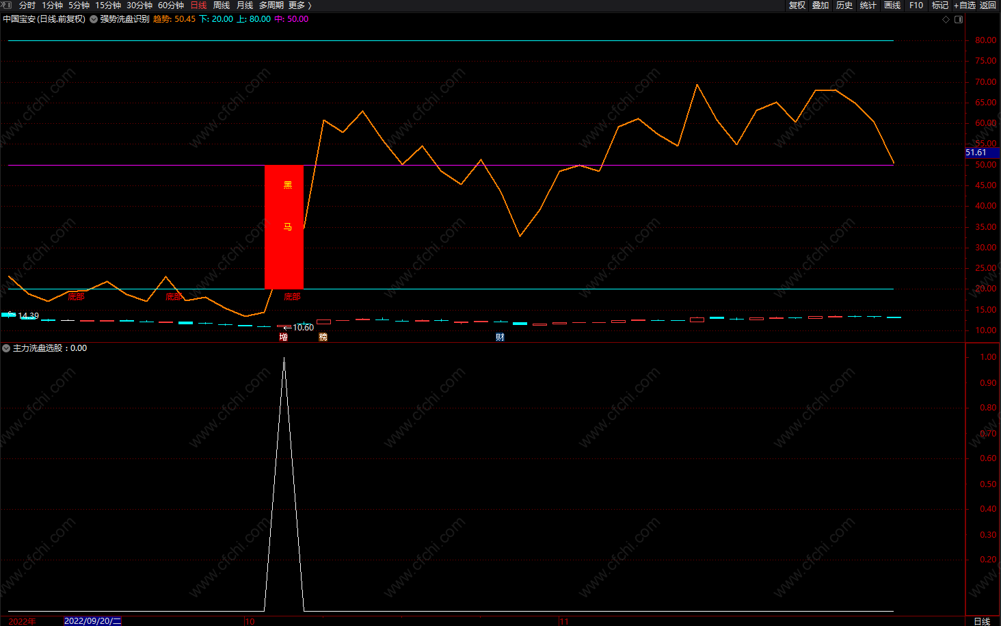Open 画线 drawing tools
Screen dimensions: 1001x626
pyautogui.click(x=892, y=5)
